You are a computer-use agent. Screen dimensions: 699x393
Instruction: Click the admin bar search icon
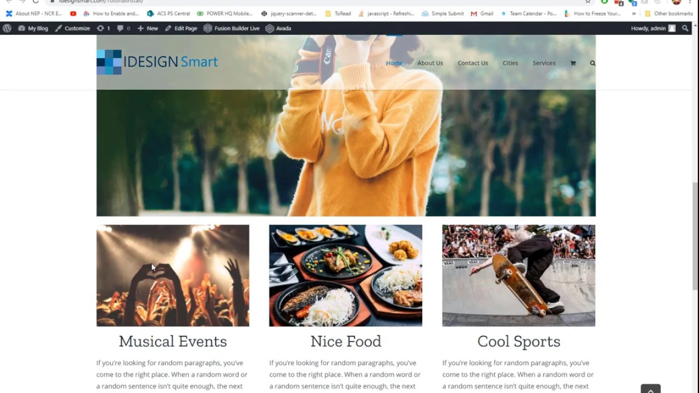tap(685, 28)
